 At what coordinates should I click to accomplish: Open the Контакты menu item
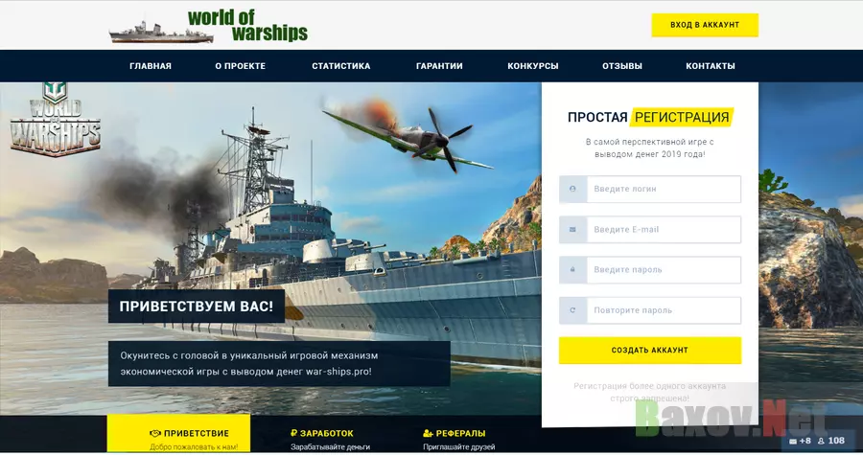pos(711,66)
